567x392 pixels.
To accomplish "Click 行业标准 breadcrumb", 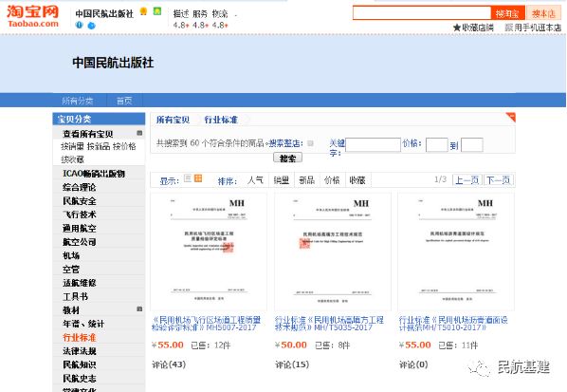I will tap(221, 120).
